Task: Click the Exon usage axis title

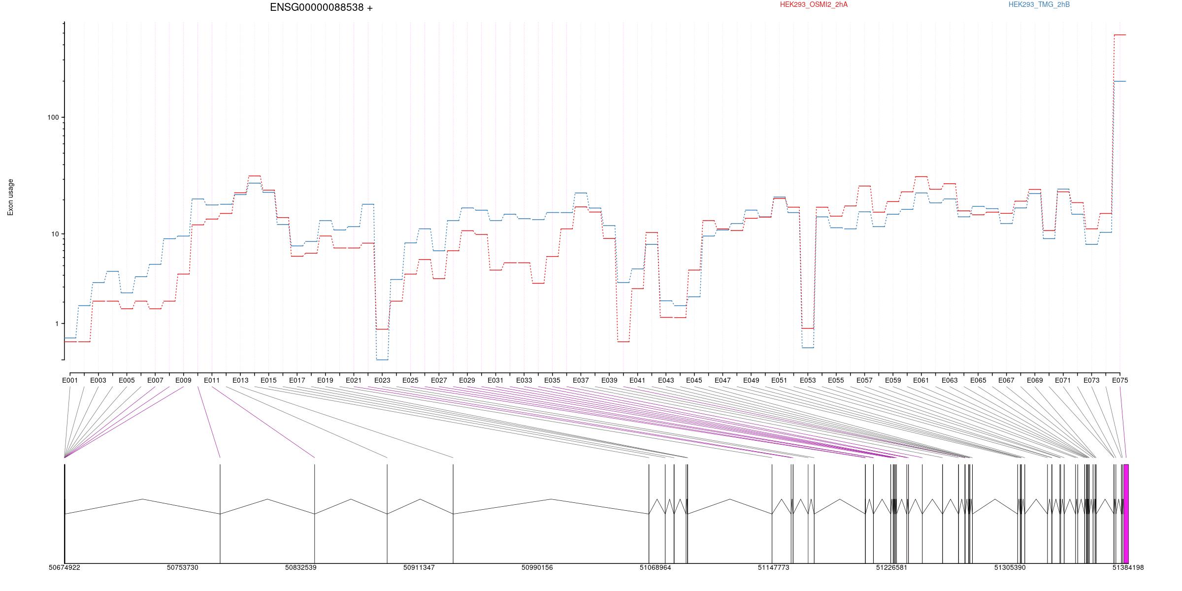Action: (10, 197)
